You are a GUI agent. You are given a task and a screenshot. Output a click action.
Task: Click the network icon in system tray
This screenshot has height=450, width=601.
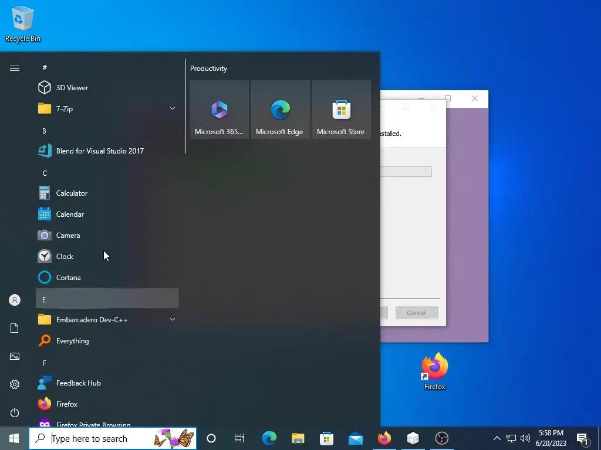(511, 438)
